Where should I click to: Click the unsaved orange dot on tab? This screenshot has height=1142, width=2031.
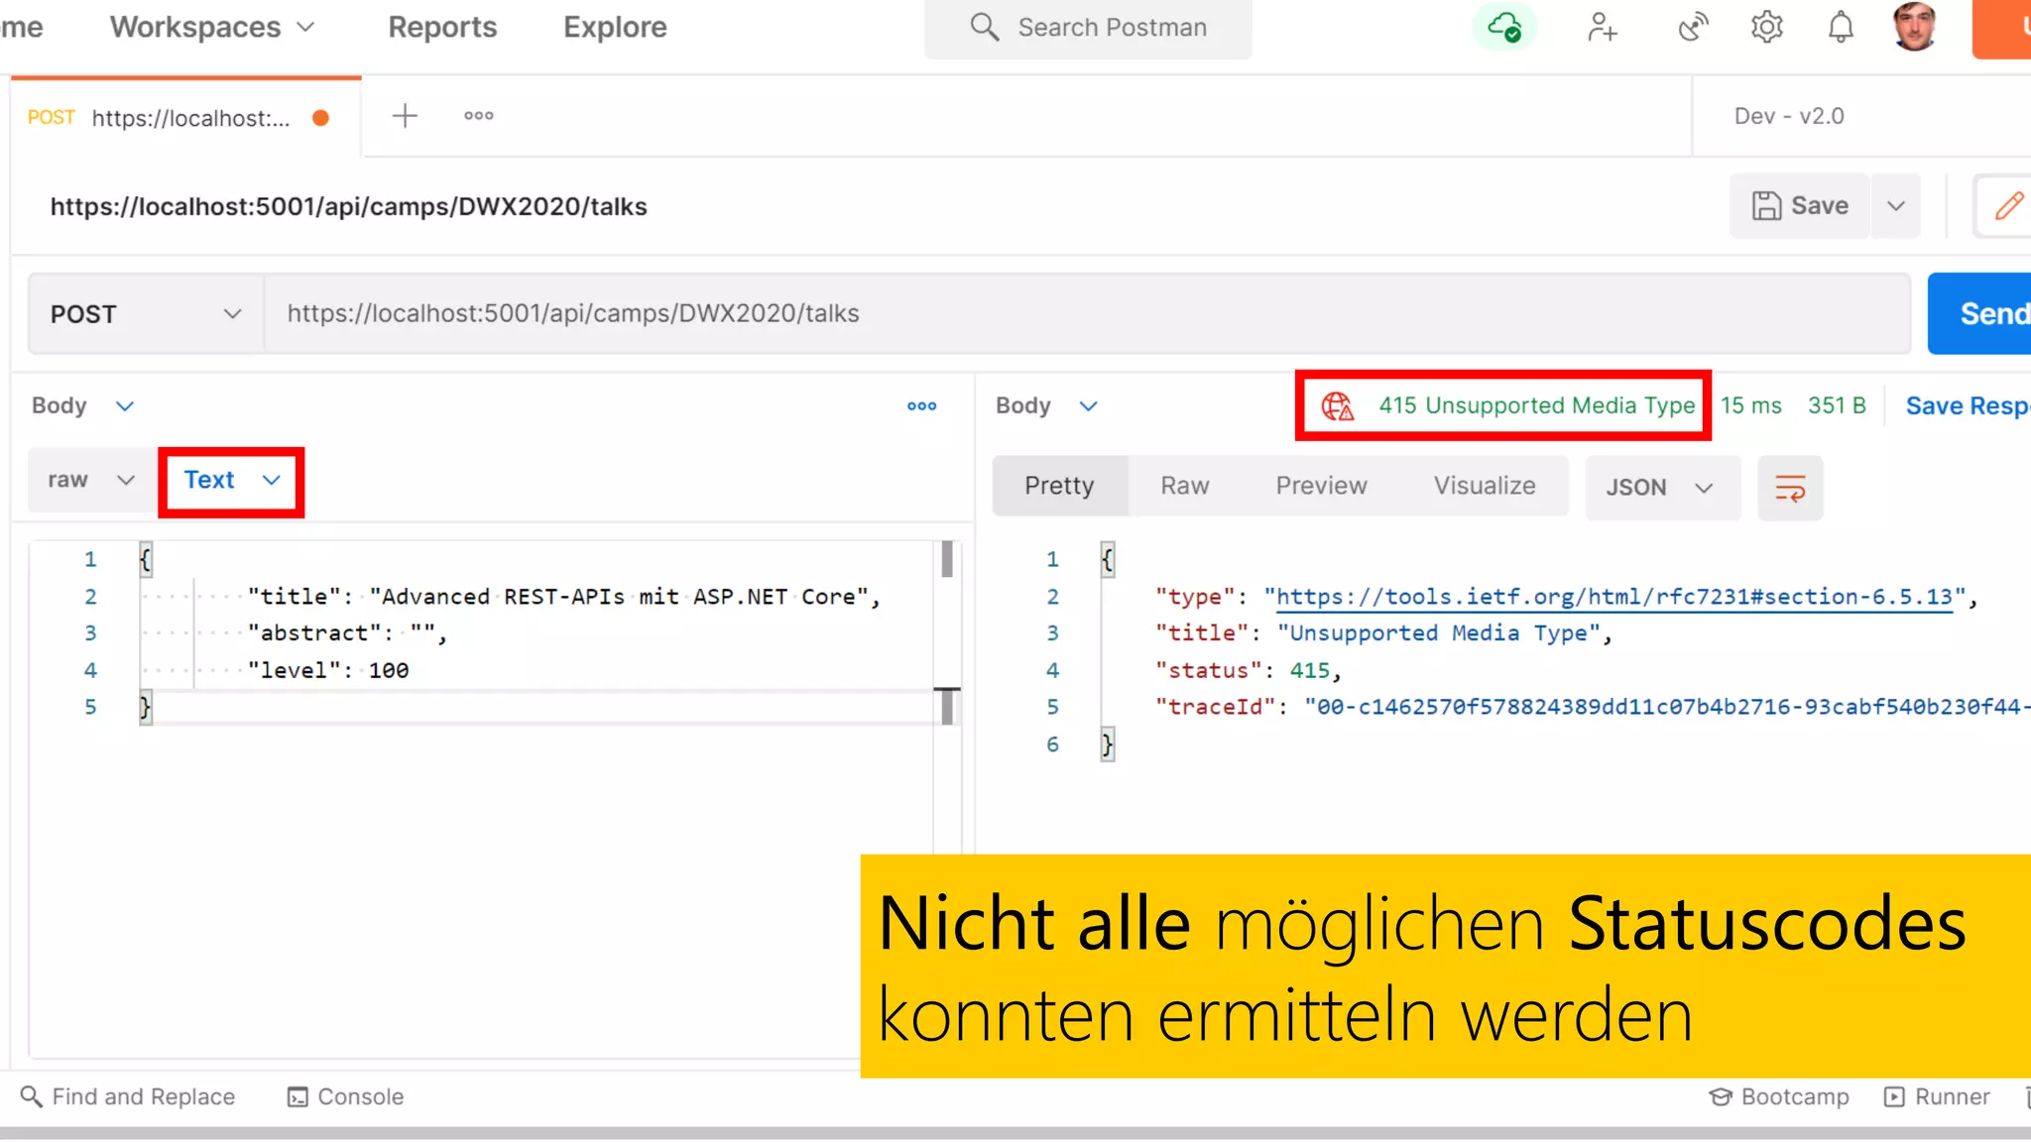(x=320, y=118)
